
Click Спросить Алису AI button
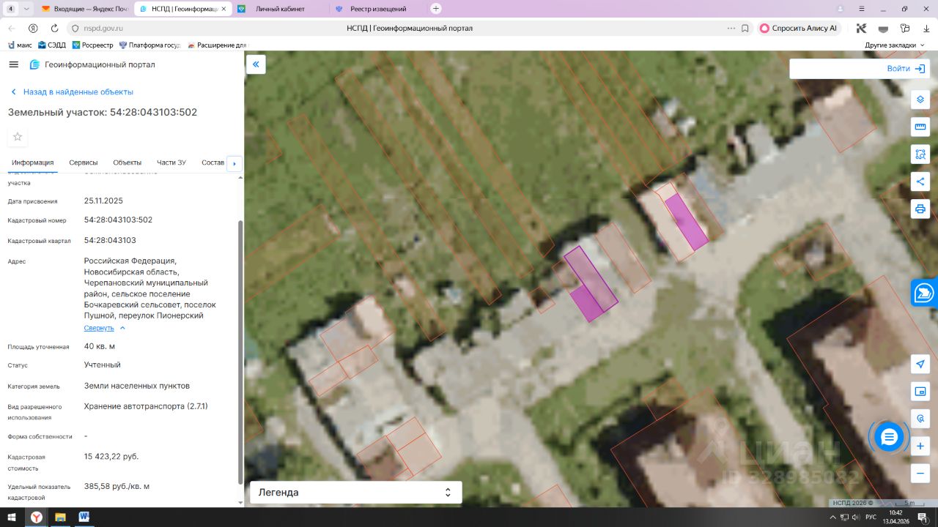click(x=799, y=29)
